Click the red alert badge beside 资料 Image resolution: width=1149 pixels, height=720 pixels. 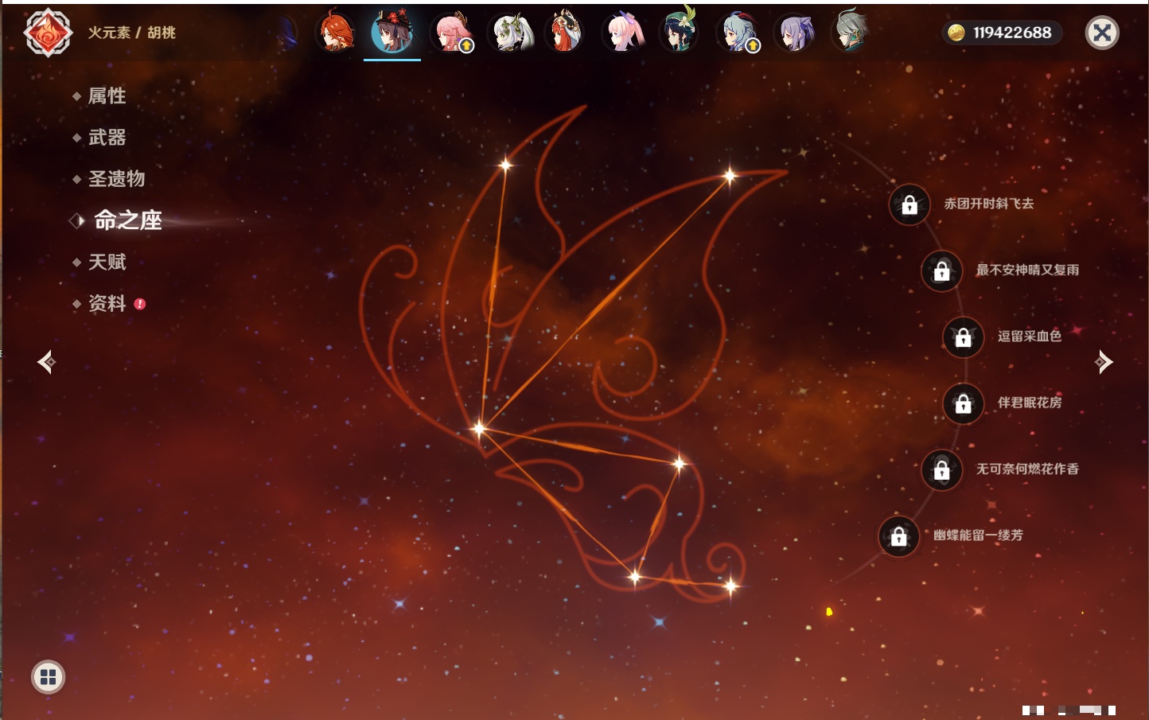point(140,304)
